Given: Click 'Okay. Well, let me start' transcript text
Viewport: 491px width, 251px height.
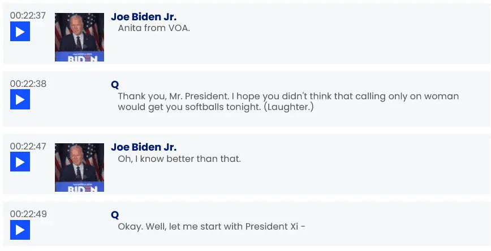Looking at the screenshot, I should pyautogui.click(x=180, y=226).
